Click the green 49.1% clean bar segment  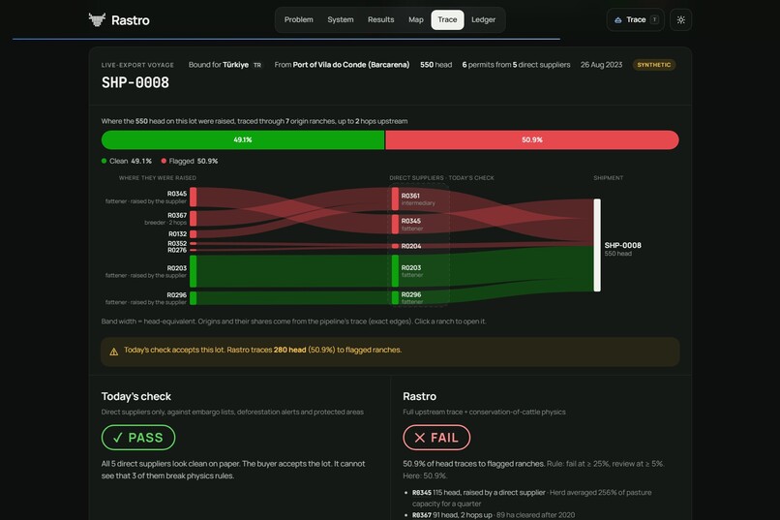click(x=243, y=139)
